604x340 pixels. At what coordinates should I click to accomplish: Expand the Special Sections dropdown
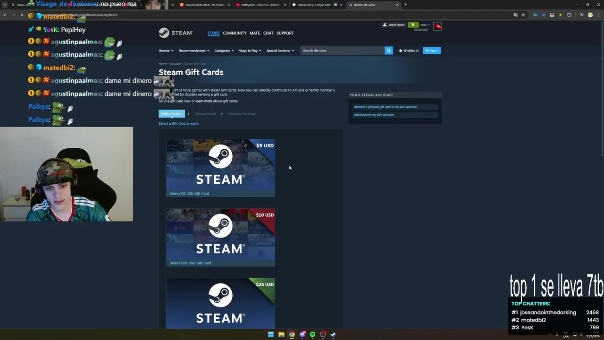(x=280, y=51)
